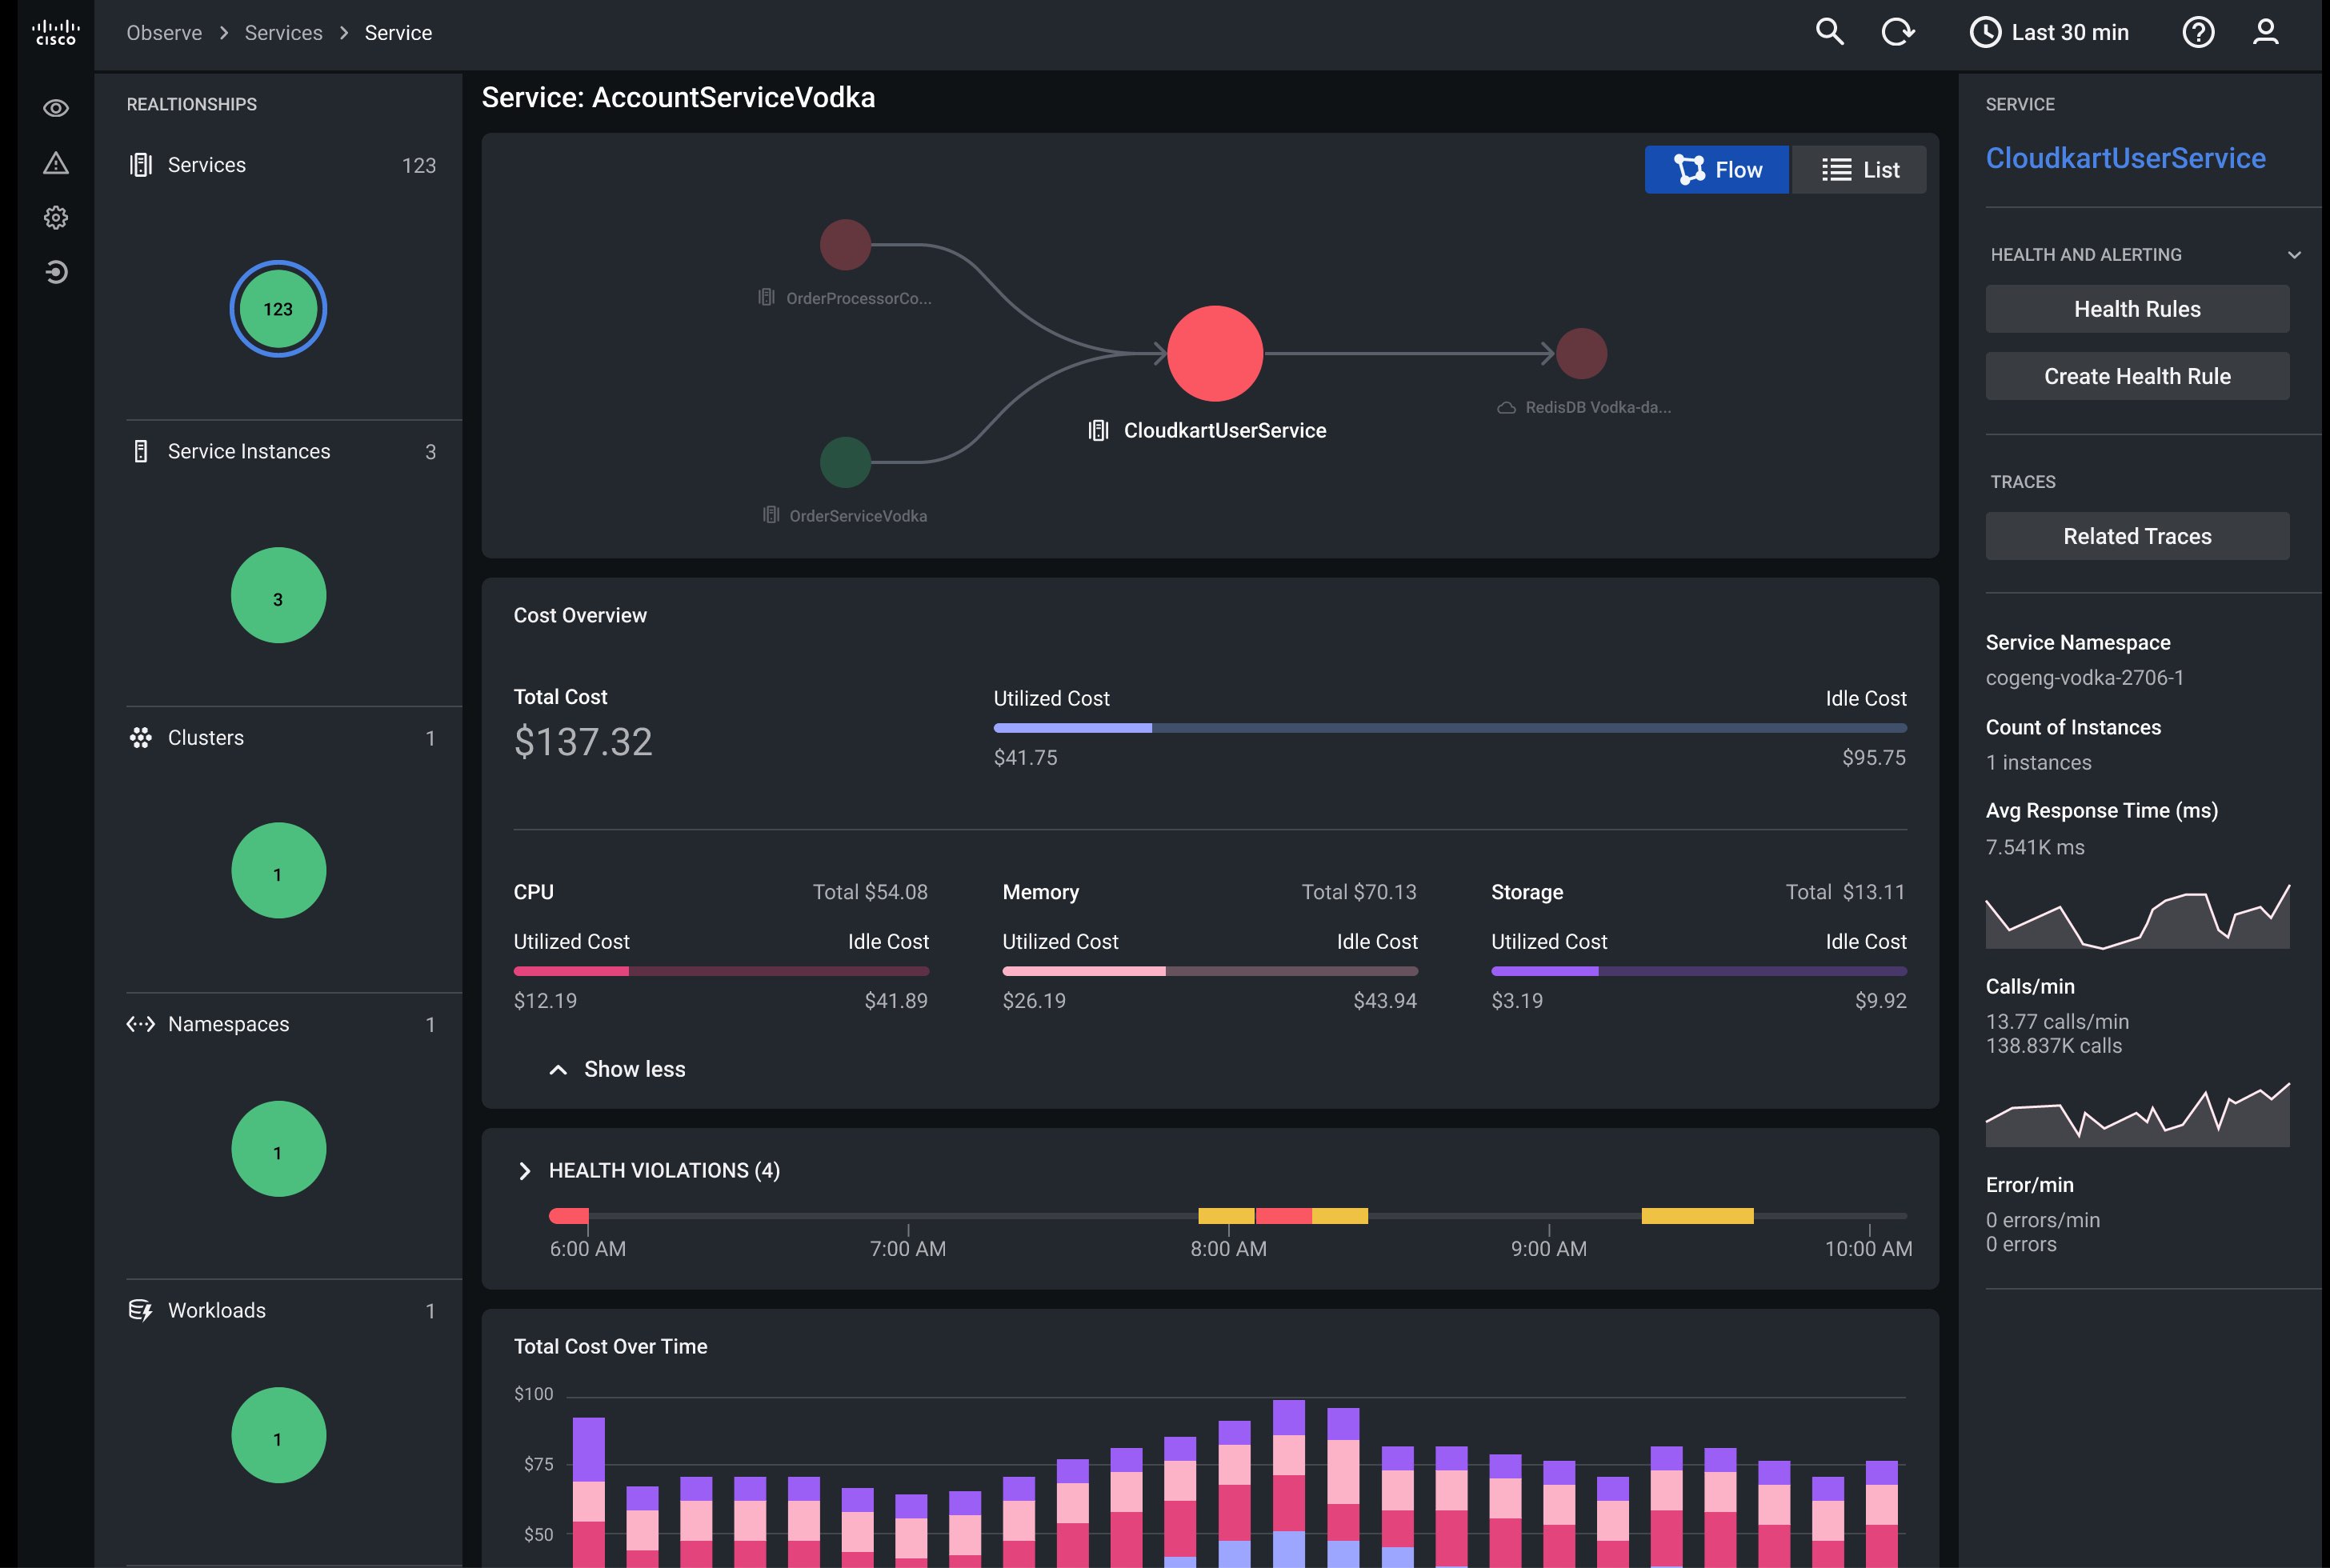Click the clock icon beside Last 30 min
This screenshot has height=1568, width=2330.
(1985, 32)
